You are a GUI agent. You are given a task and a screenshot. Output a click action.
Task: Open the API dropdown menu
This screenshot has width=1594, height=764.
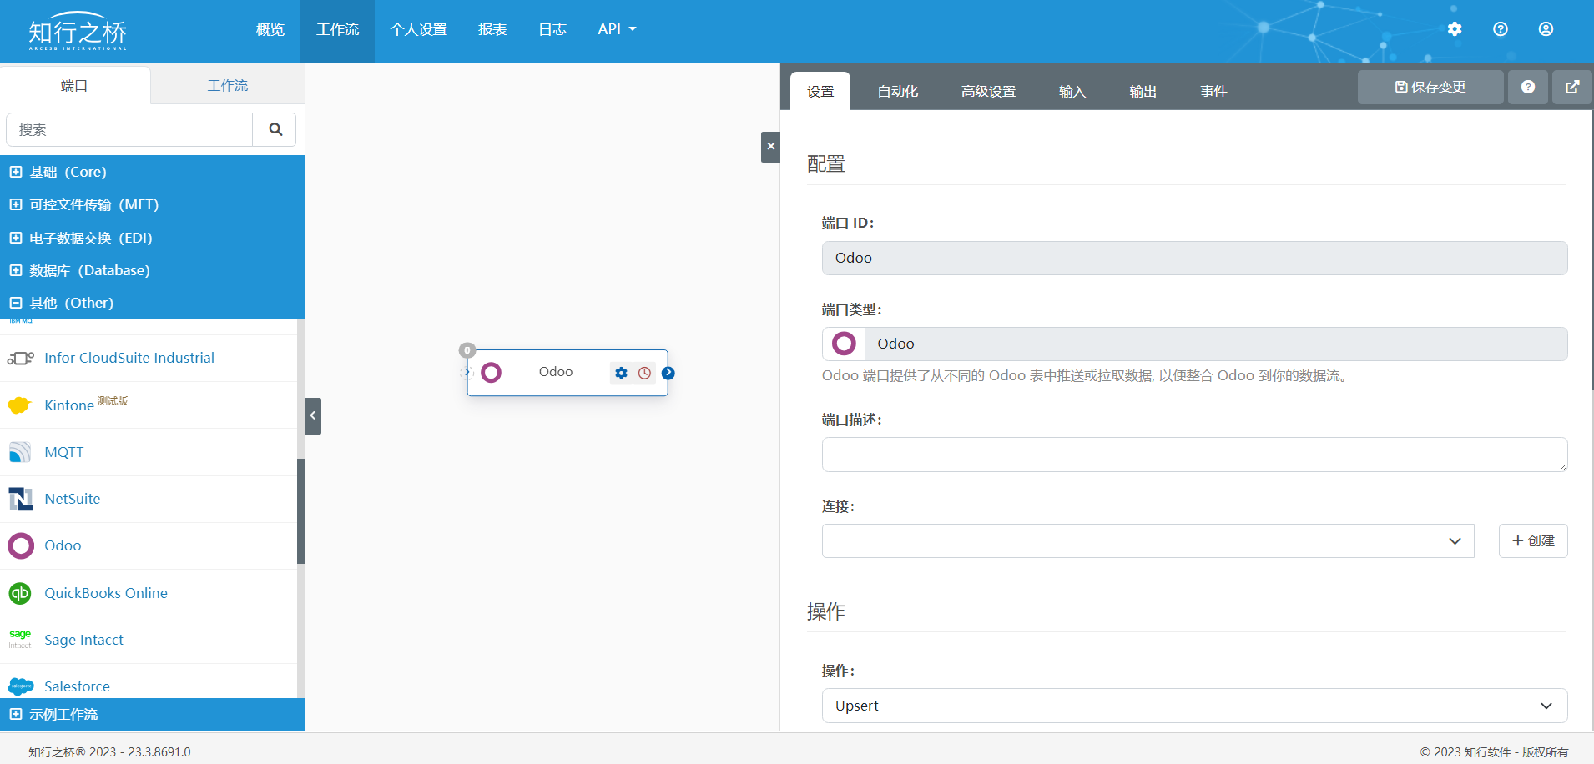click(x=617, y=29)
